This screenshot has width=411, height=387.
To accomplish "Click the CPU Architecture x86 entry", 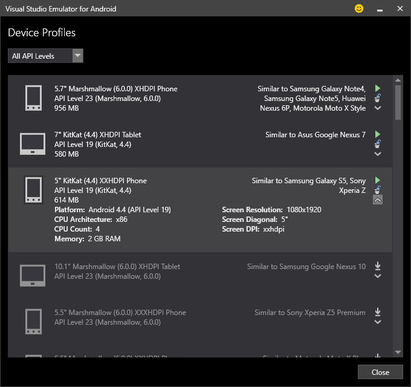I will (x=91, y=220).
